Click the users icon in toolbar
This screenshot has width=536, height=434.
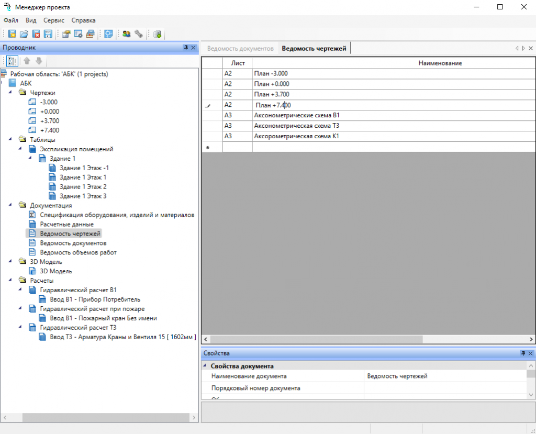click(126, 34)
